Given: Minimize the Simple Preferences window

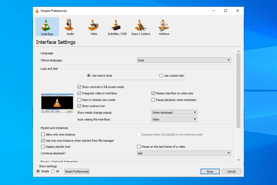Looking at the screenshot, I should click(x=214, y=11).
